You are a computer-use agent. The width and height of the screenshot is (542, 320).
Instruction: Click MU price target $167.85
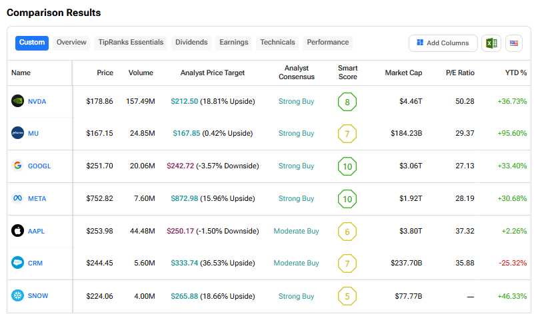[x=186, y=133]
